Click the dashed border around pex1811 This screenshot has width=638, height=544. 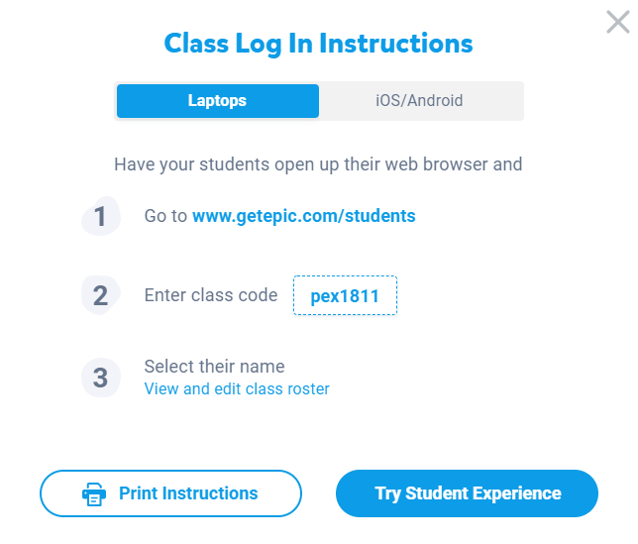(345, 276)
